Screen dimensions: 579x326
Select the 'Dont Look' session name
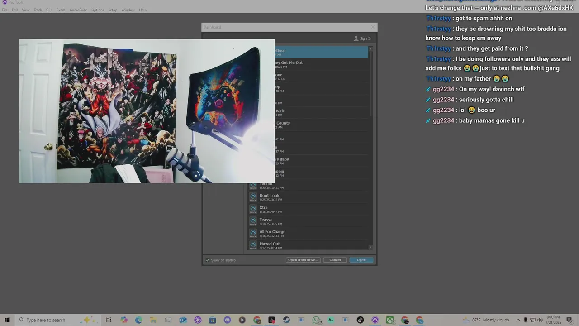point(269,196)
